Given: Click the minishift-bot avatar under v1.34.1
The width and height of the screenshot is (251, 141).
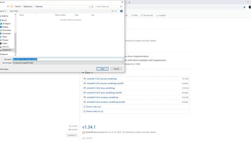Looking at the screenshot, I should [x=84, y=132].
